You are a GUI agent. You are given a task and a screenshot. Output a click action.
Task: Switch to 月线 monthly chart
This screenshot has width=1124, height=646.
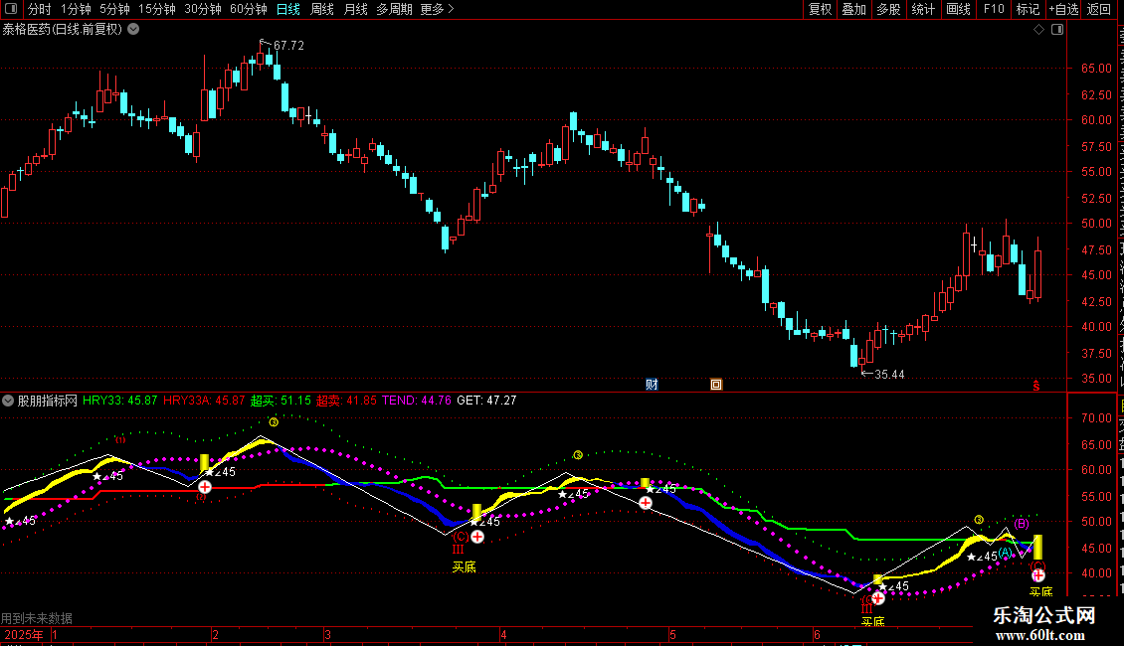pyautogui.click(x=355, y=9)
